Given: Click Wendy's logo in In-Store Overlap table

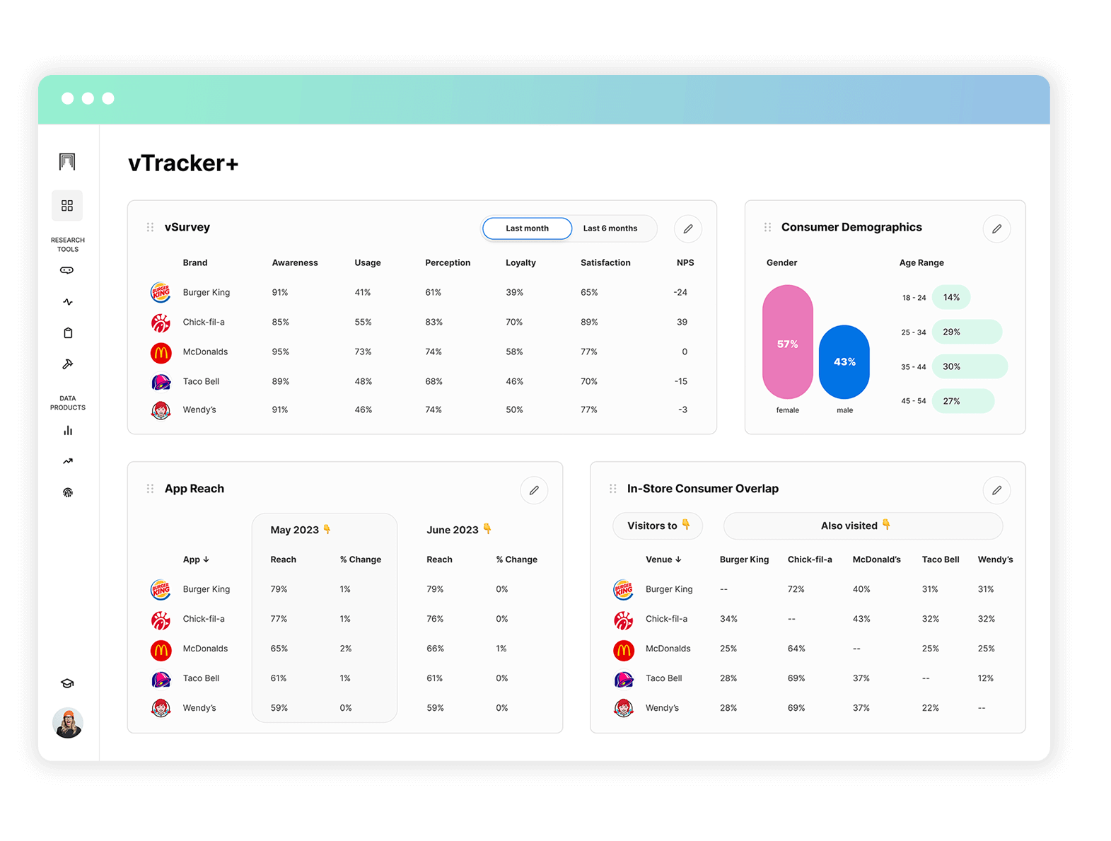Looking at the screenshot, I should (x=623, y=708).
